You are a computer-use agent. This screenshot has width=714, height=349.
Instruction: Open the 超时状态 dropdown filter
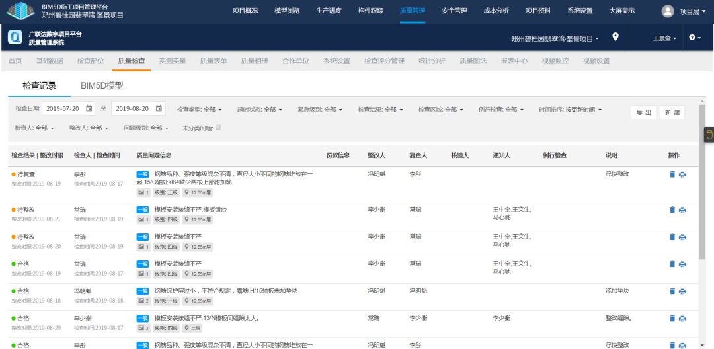coord(260,110)
